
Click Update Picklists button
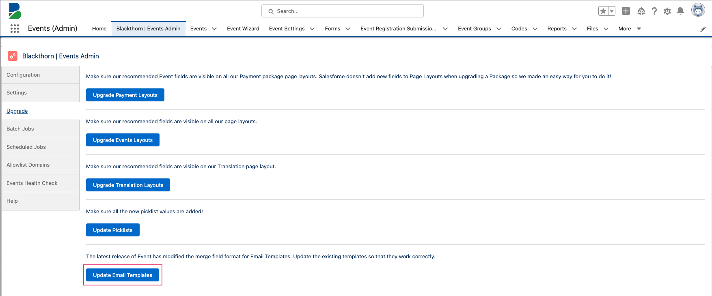(112, 230)
